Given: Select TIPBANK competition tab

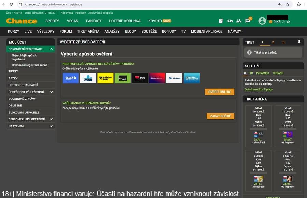Looking at the screenshot, I should click(x=278, y=73).
